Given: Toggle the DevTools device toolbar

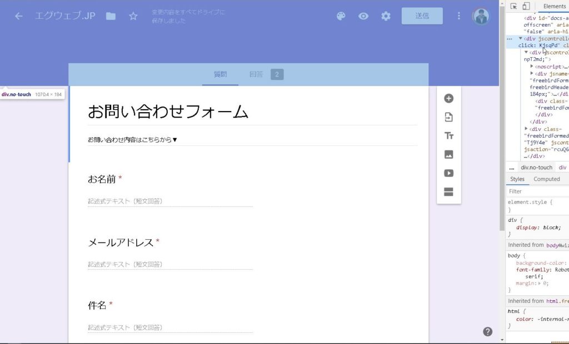Looking at the screenshot, I should pyautogui.click(x=526, y=6).
